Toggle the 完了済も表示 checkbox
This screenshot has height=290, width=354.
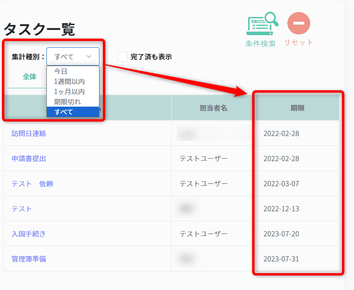[123, 57]
